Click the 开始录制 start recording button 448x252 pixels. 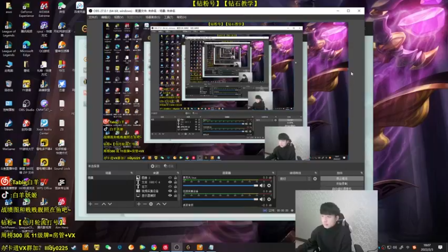click(x=342, y=184)
